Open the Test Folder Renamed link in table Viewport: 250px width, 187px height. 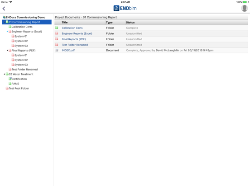(75, 45)
